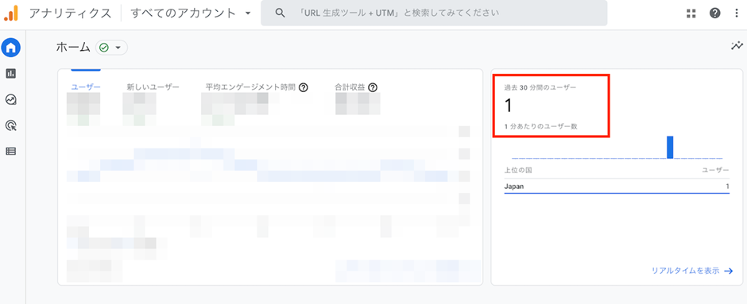The height and width of the screenshot is (304, 747).
Task: Select the Home icon in sidebar
Action: click(x=11, y=48)
